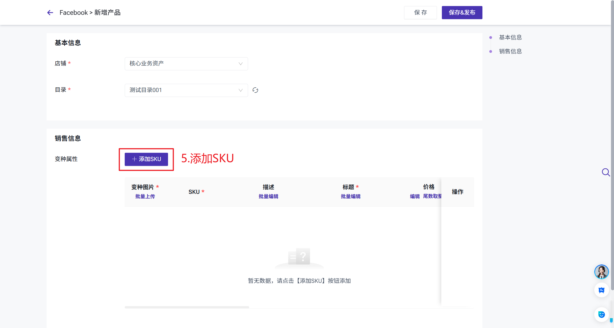The height and width of the screenshot is (328, 614).
Task: Click the 测试目录001 dropdown chevron
Action: pyautogui.click(x=240, y=90)
